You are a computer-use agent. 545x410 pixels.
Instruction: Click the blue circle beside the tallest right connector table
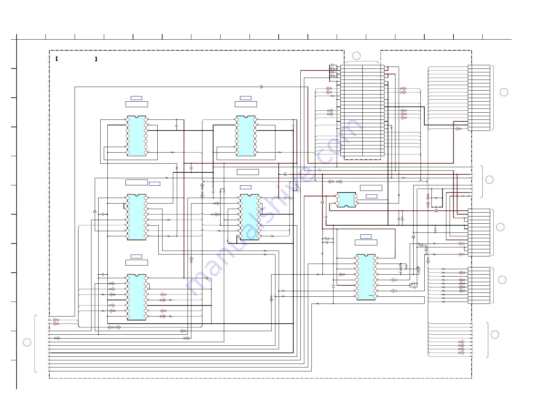coord(504,92)
